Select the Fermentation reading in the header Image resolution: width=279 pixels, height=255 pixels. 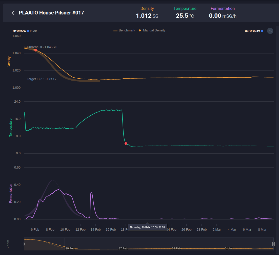(223, 13)
